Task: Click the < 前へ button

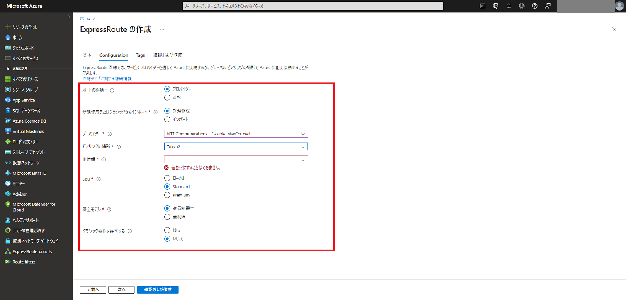Action: click(x=93, y=290)
